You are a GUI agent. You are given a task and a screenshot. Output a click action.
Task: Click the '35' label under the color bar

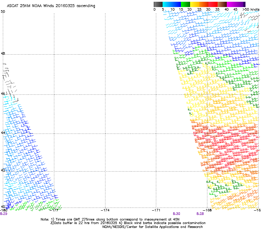click(x=217, y=9)
